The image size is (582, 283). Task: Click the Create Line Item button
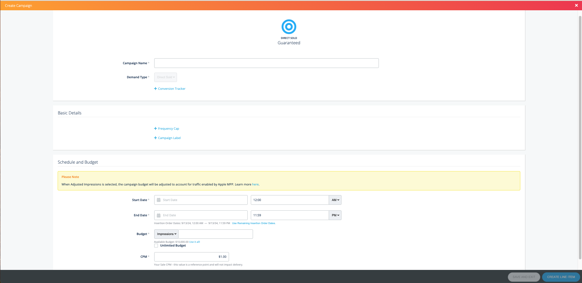click(x=561, y=277)
